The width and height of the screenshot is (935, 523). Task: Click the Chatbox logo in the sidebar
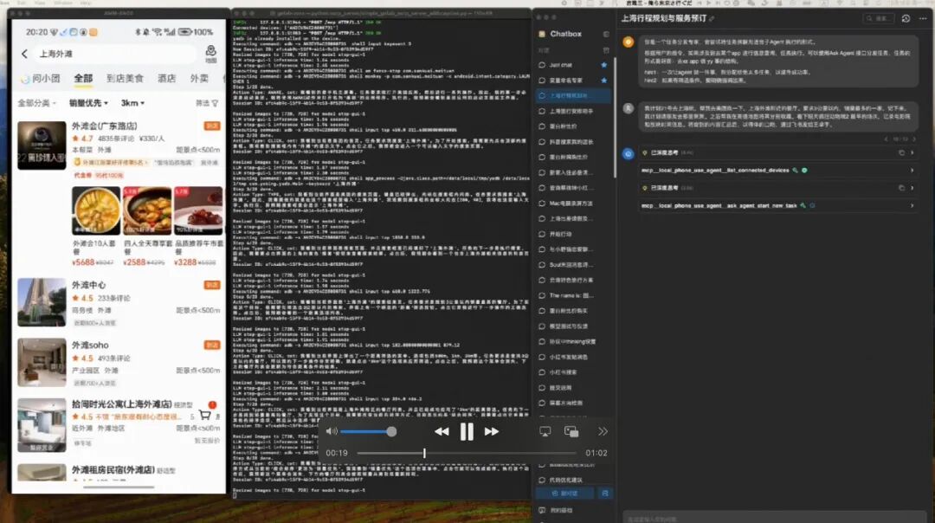[x=542, y=34]
